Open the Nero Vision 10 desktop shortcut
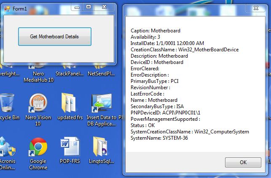This screenshot has height=178, width=271. pos(38,110)
